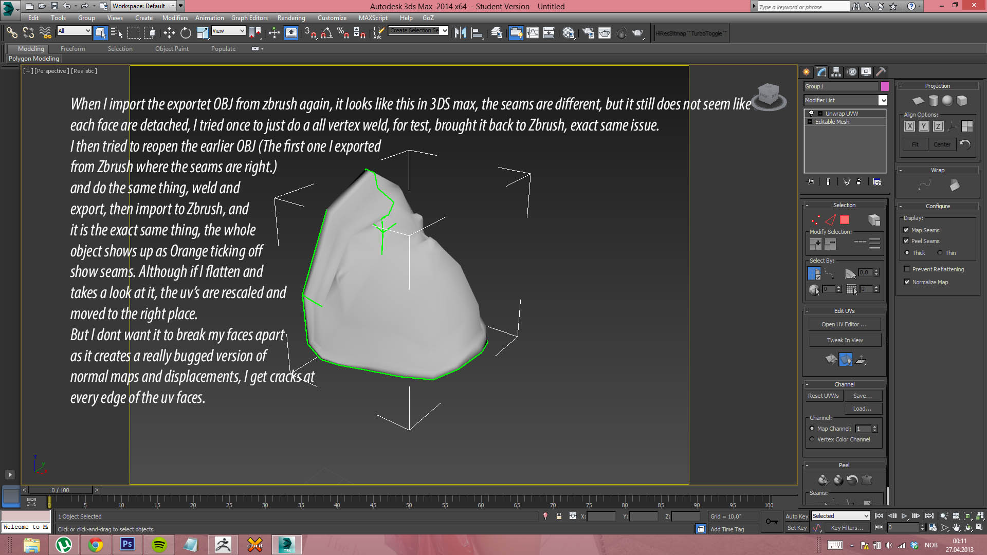This screenshot has width=987, height=555.
Task: Toggle the Map Seams checkbox
Action: [906, 230]
